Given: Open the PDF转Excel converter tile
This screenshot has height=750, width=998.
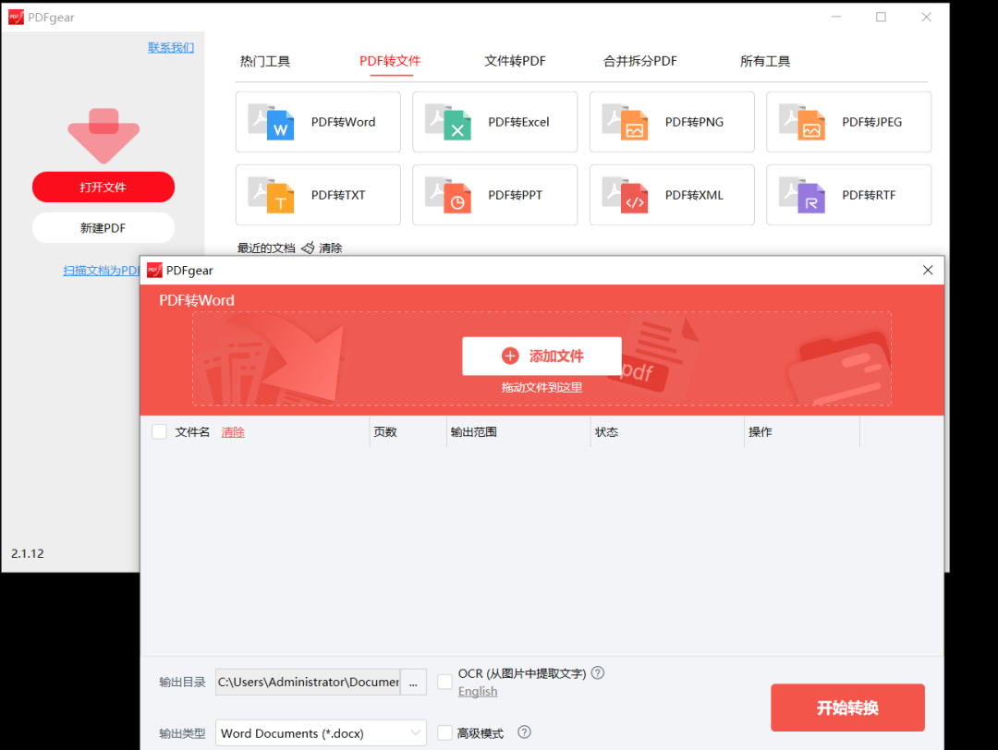Looking at the screenshot, I should (x=494, y=122).
